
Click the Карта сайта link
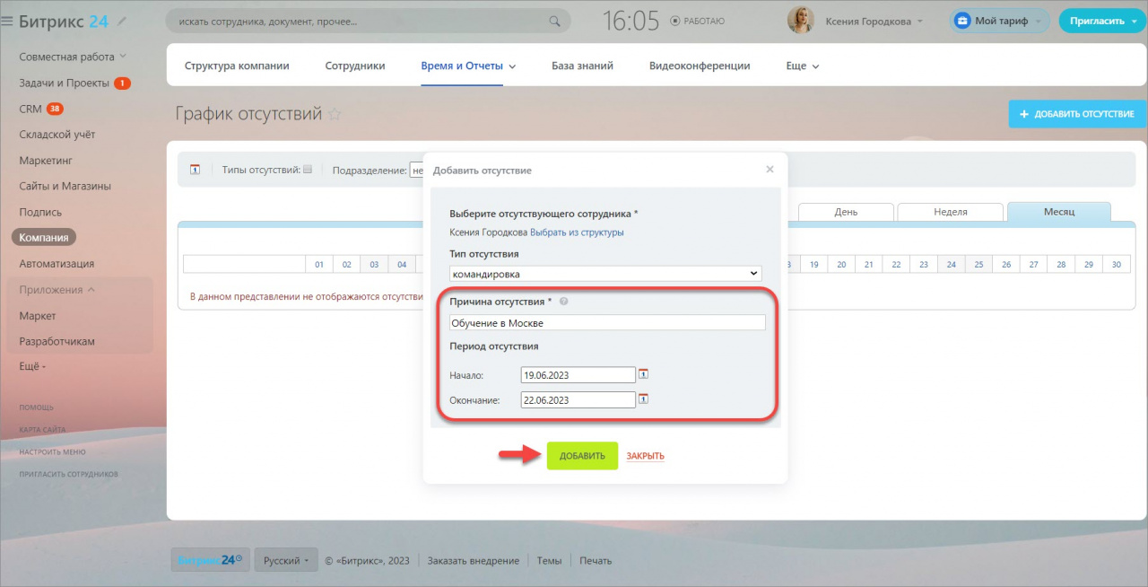pyautogui.click(x=42, y=430)
